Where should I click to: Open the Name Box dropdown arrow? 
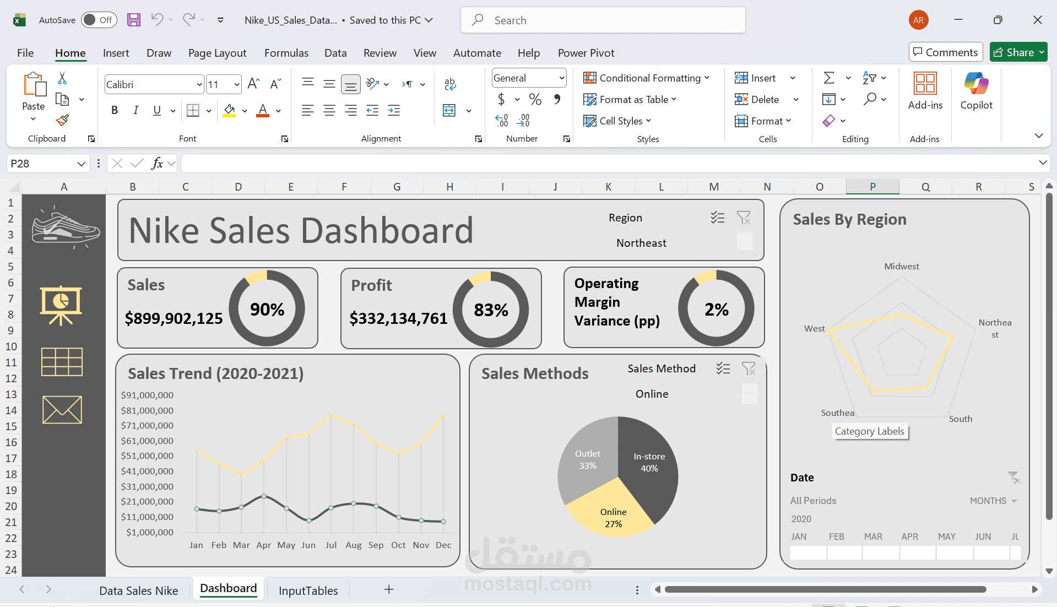click(81, 164)
